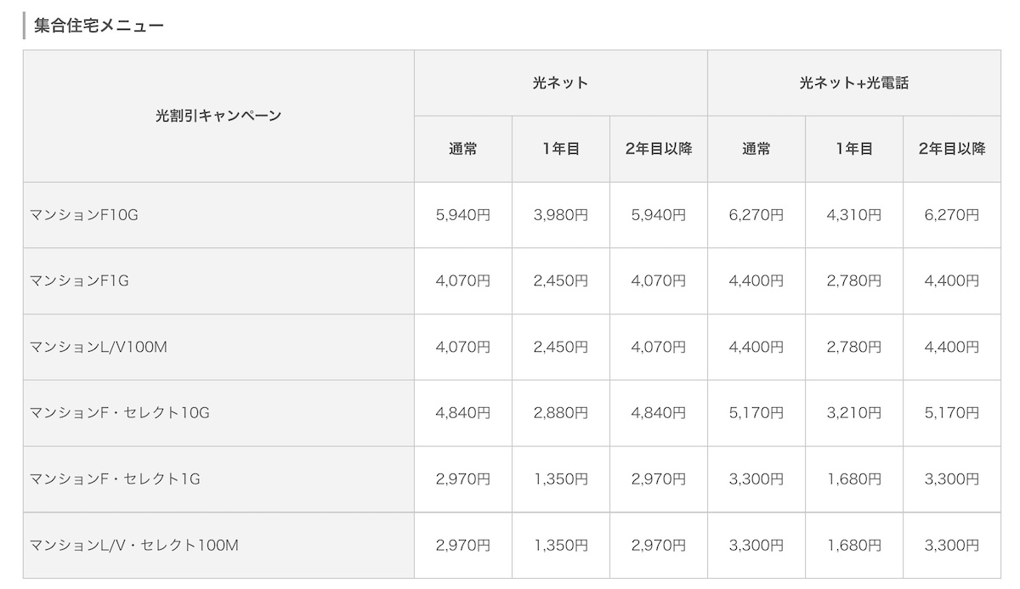Screen dimensions: 1020x589
Task: Click the 3,210円 price cell
Action: (854, 413)
